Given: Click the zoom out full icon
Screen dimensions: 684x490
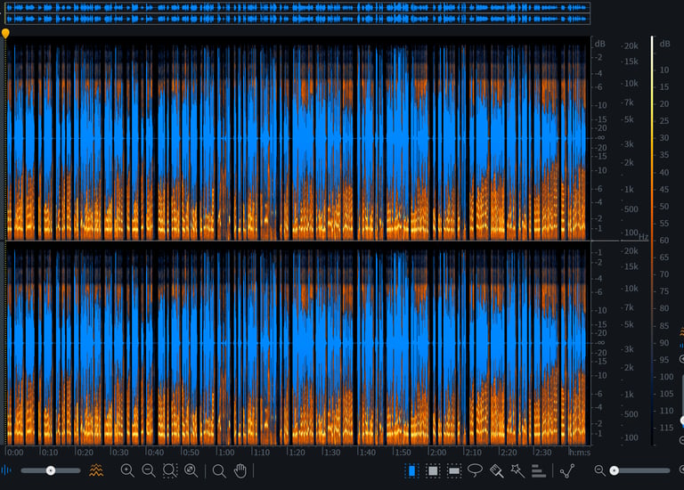Looking at the screenshot, I should tap(191, 470).
